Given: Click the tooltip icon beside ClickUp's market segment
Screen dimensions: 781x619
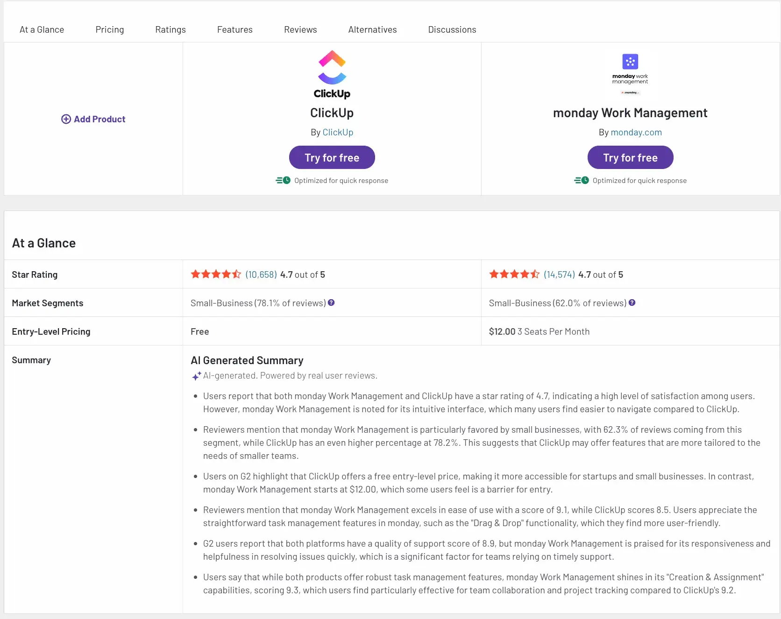Looking at the screenshot, I should tap(332, 302).
